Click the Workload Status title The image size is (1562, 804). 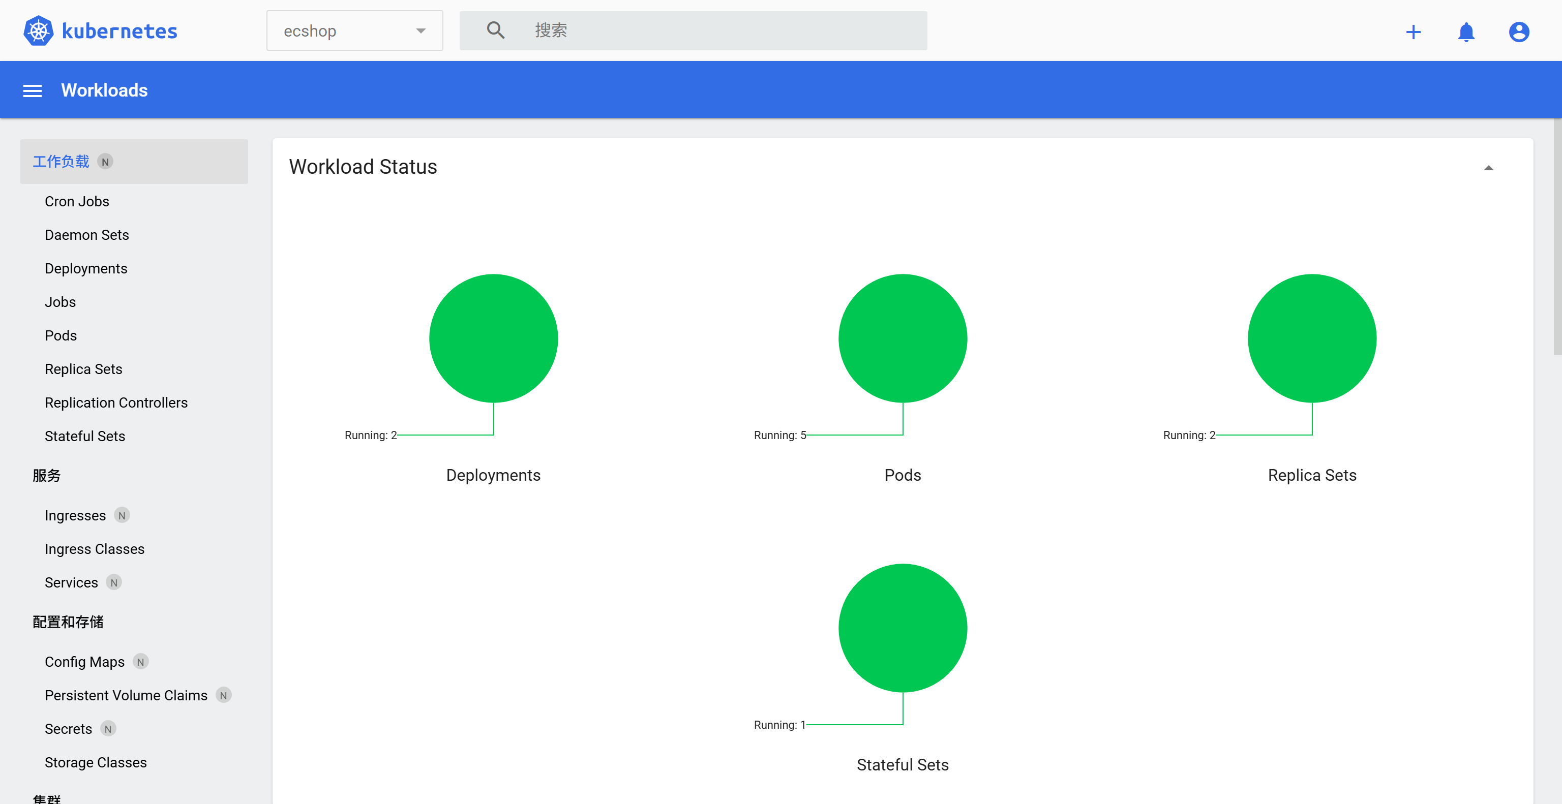(363, 167)
